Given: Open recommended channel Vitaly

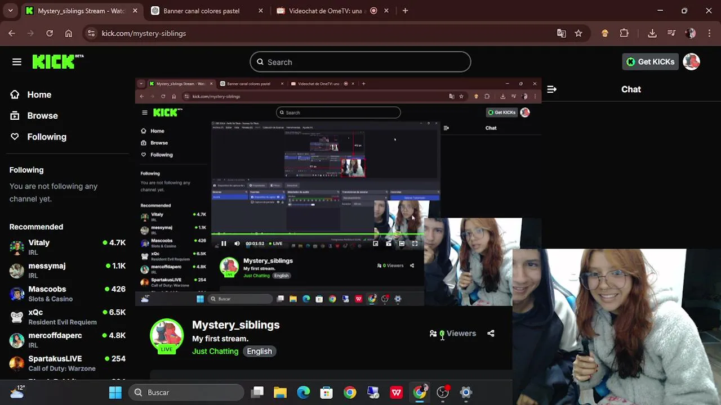Looking at the screenshot, I should click(68, 247).
